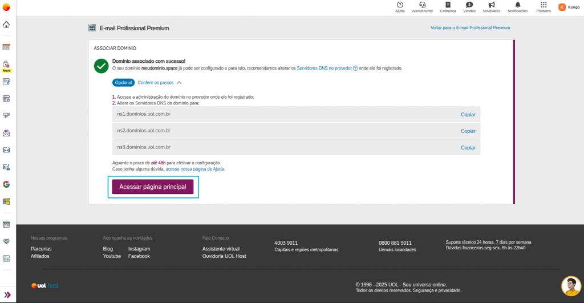Click the handshake icon in the sidebar

coord(6,241)
